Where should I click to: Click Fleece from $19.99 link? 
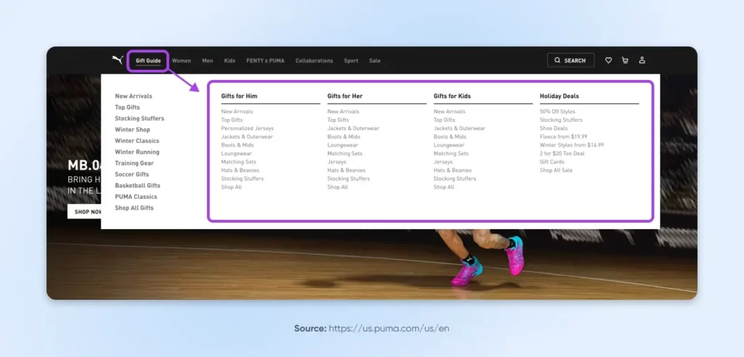click(x=564, y=136)
